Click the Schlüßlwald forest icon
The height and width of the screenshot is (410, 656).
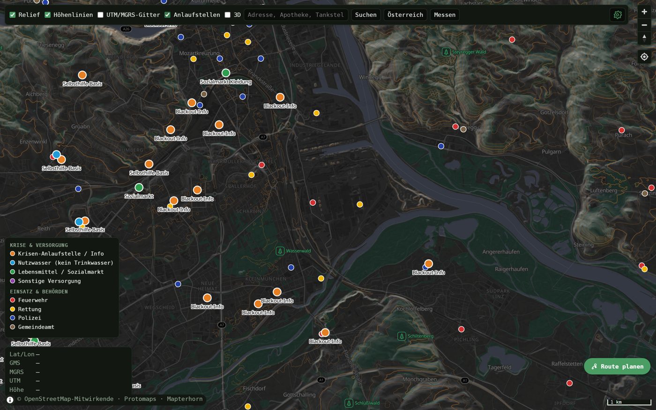tap(349, 403)
